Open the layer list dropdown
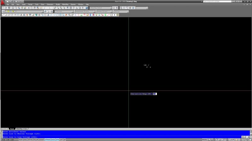Screen dimensions: 252x141 tap(43, 11)
